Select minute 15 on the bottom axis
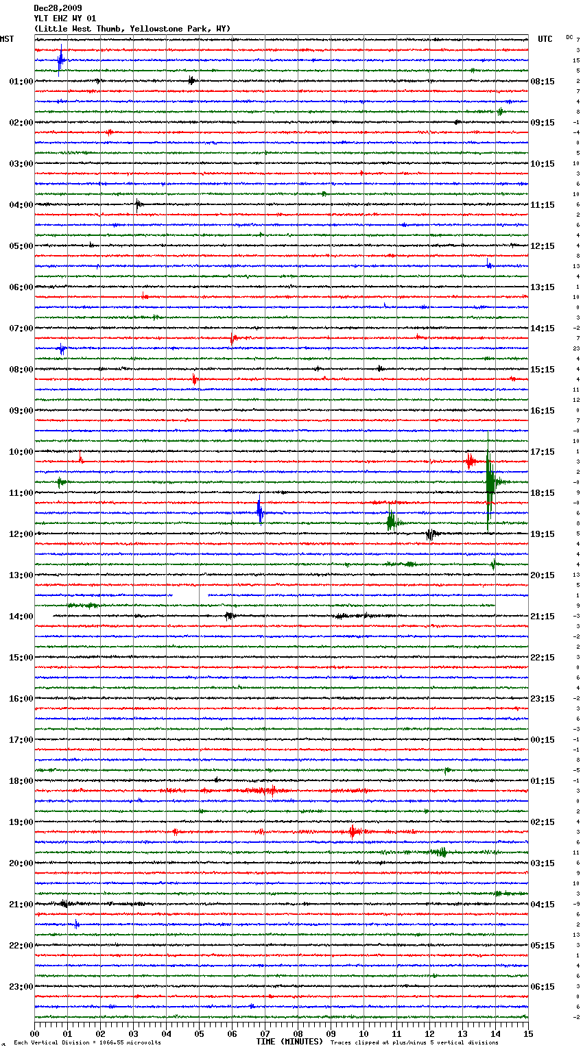 pyautogui.click(x=528, y=1033)
